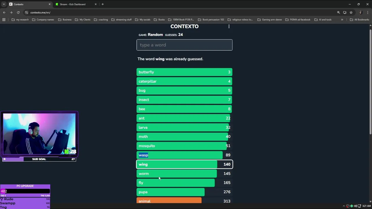The width and height of the screenshot is (372, 209).
Task: Open the Chrome profile avatar
Action: point(360,12)
